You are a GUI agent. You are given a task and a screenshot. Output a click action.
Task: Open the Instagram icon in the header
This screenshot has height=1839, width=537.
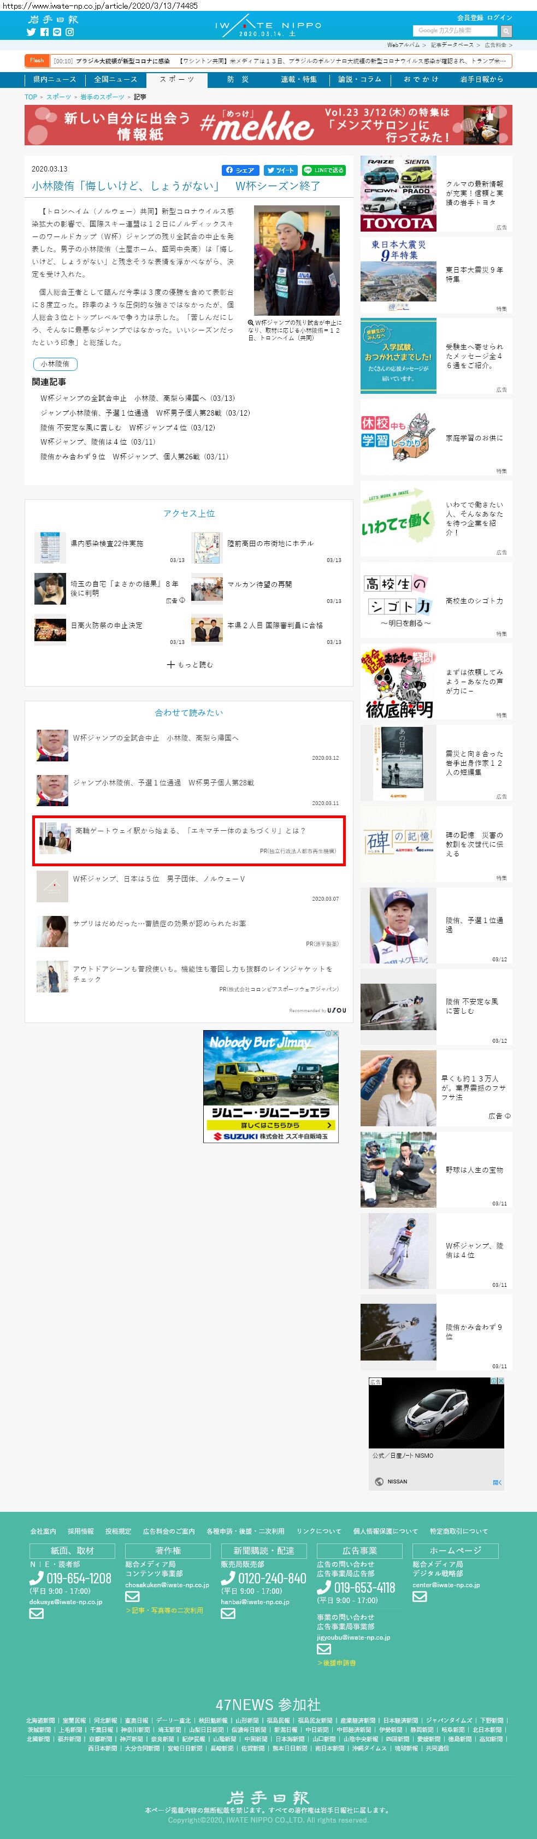coord(70,32)
